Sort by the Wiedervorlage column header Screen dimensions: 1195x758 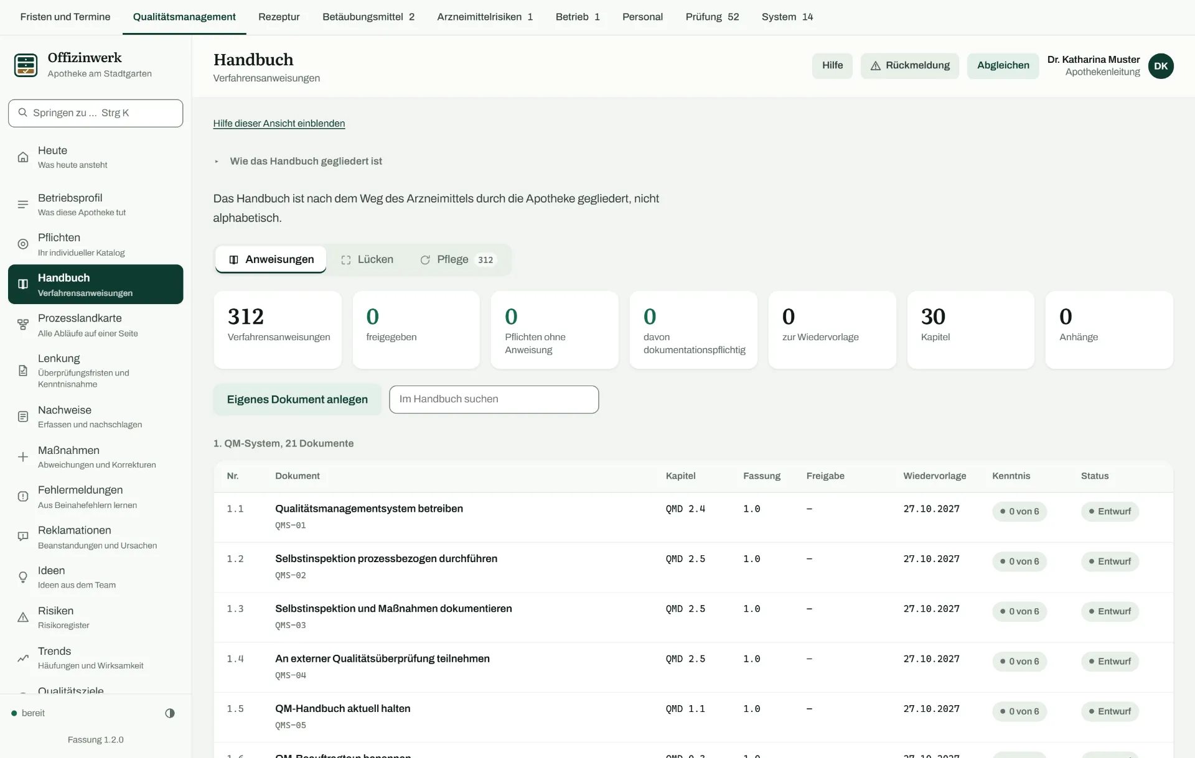pos(935,476)
